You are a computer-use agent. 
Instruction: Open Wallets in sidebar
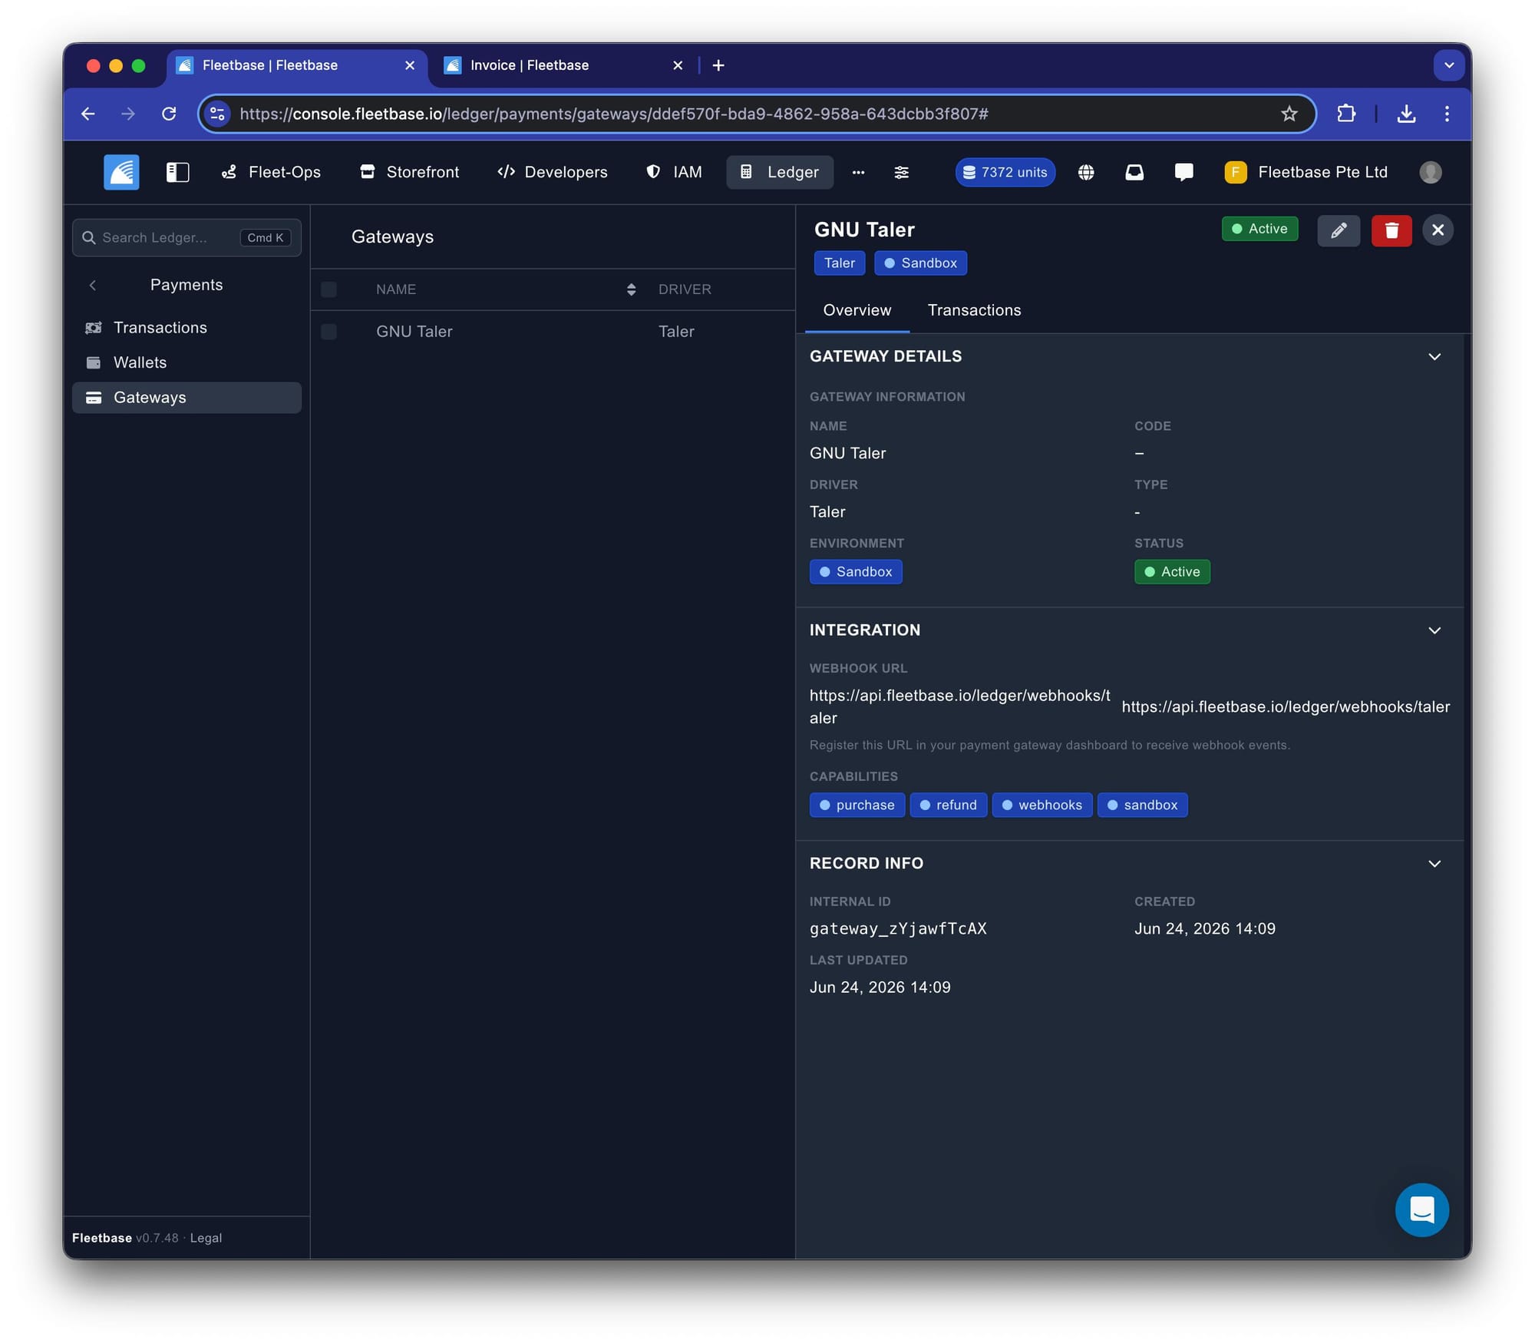tap(187, 362)
